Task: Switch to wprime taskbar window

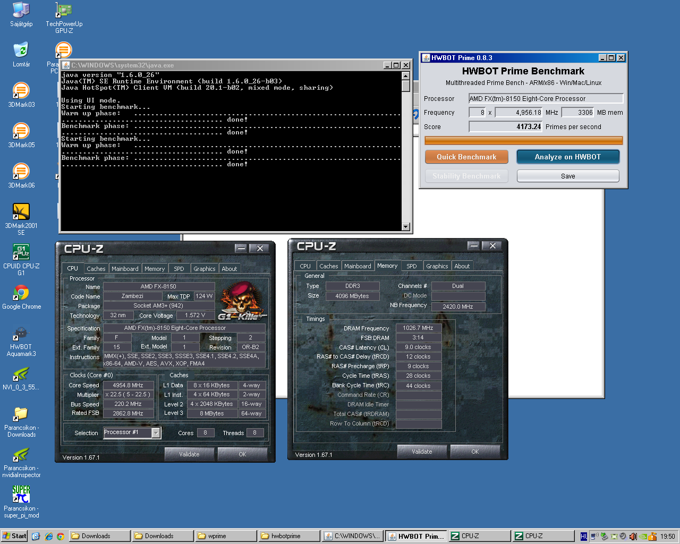Action: 225,536
